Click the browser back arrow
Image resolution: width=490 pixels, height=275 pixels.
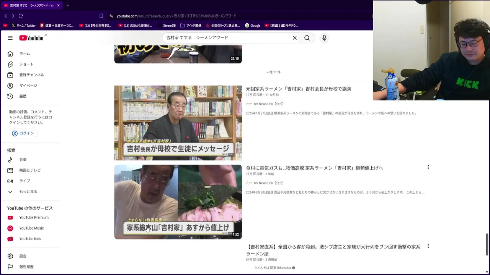[x=5, y=16]
